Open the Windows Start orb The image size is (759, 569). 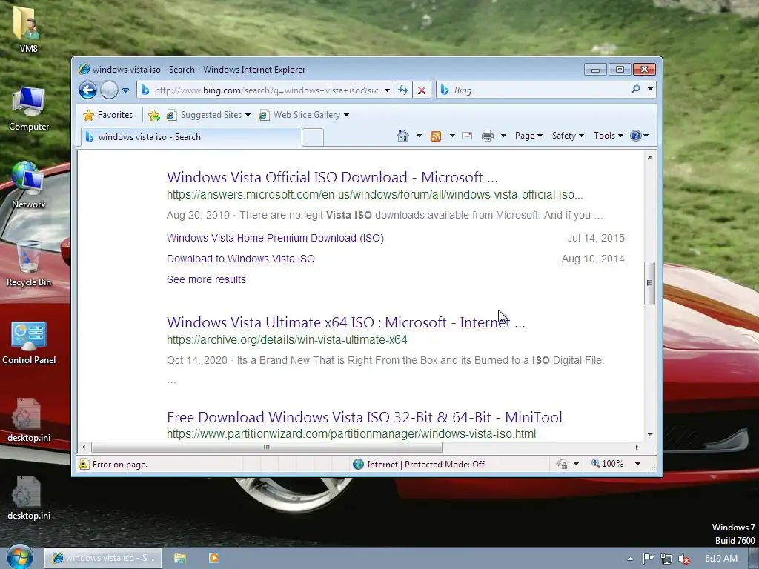coord(20,557)
